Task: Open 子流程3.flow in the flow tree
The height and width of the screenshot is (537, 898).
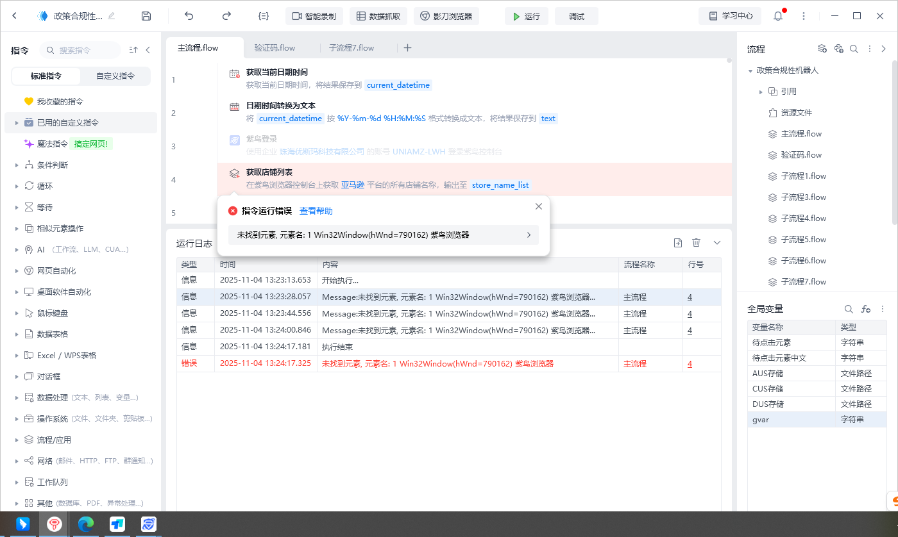Action: coord(804,197)
